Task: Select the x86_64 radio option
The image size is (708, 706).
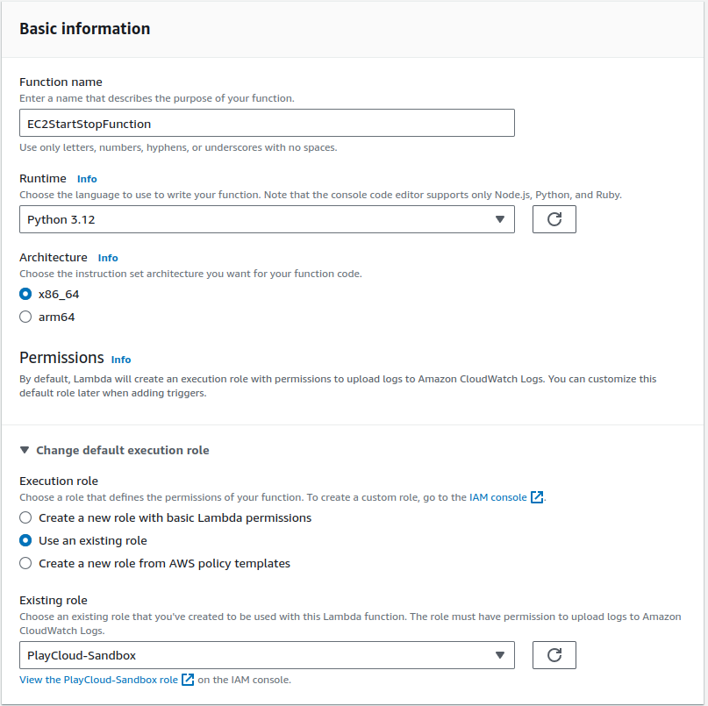Action: coord(25,295)
